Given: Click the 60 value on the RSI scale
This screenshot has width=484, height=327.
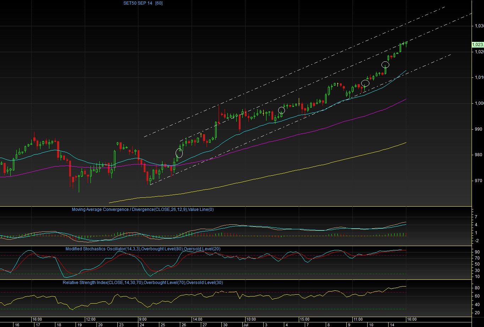Looking at the screenshot, I should [x=477, y=296].
